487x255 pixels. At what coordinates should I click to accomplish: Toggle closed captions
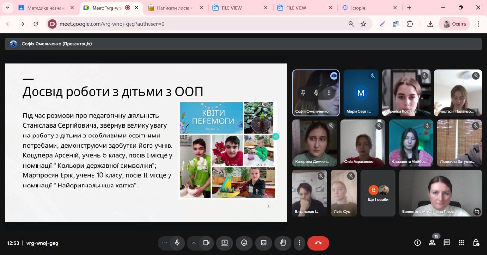(x=263, y=243)
